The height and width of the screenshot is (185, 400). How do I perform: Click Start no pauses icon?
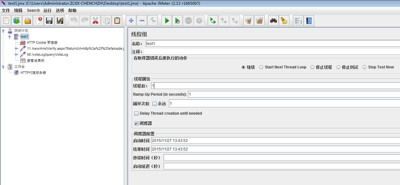pyautogui.click(x=178, y=21)
